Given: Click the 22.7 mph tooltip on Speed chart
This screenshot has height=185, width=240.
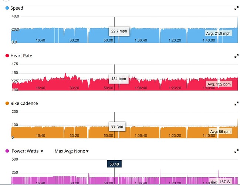Looking at the screenshot, I should (x=119, y=31).
